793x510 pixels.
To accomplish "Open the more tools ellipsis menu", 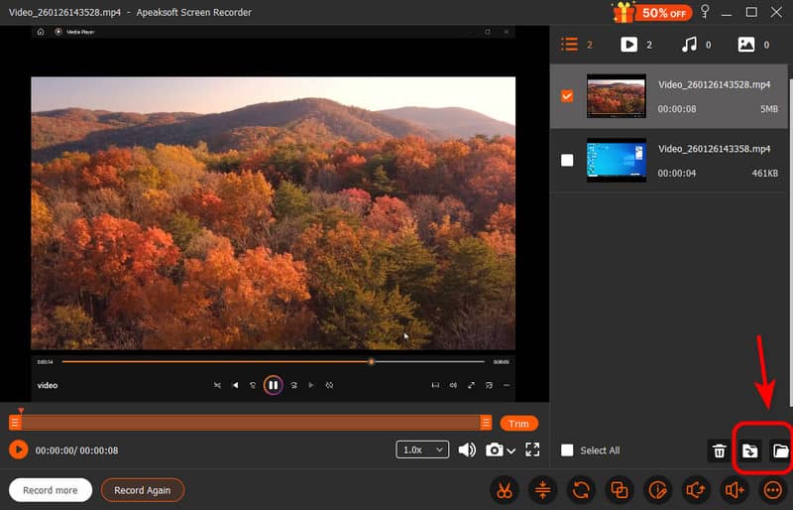I will pyautogui.click(x=773, y=490).
